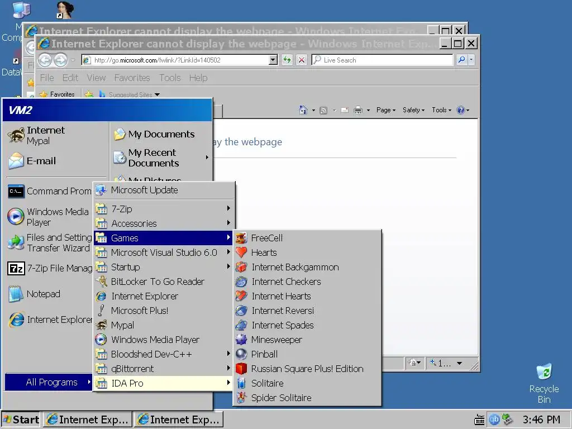572x429 pixels.
Task: Open Microsoft Plus! entry
Action: tap(164, 311)
